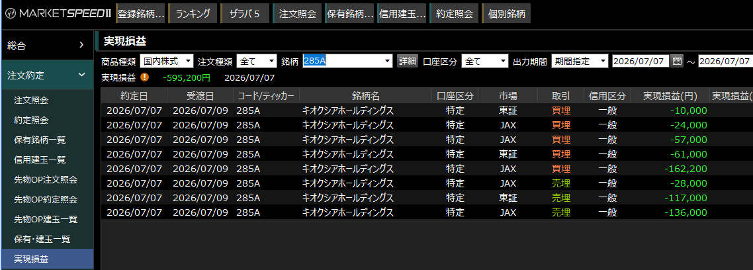Open the 銘柄 dropdown arrow
Screen dimensions: 753x270
coord(388,61)
